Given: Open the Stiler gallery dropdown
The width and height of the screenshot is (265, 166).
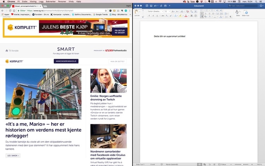Looking at the screenshot, I should 237,13.
